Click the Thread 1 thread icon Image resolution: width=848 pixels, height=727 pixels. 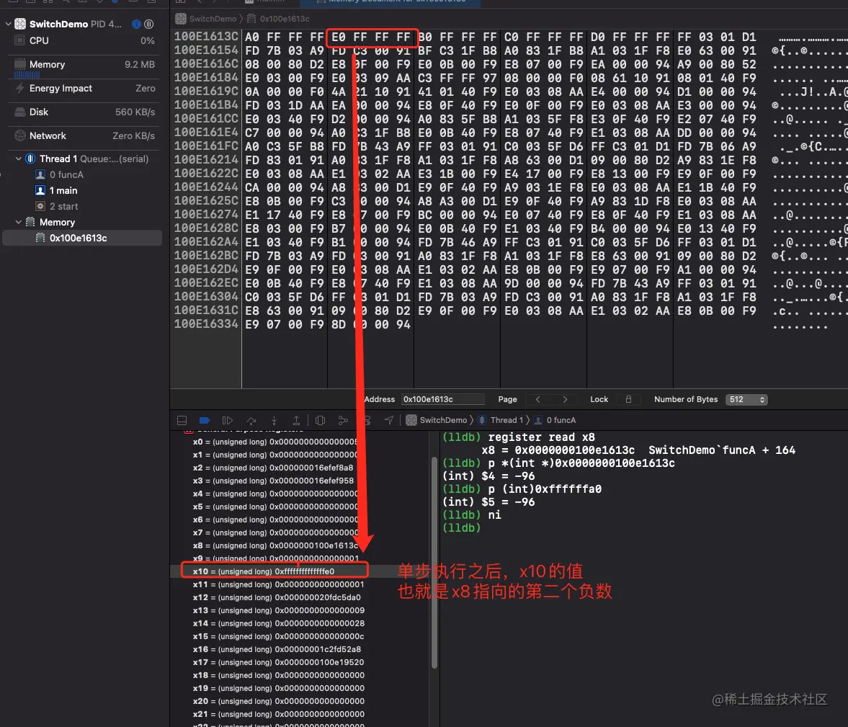click(x=30, y=159)
